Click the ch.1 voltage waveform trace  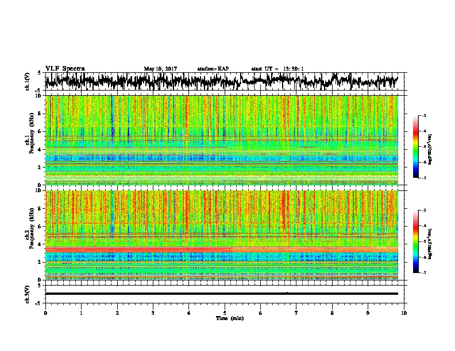point(221,81)
